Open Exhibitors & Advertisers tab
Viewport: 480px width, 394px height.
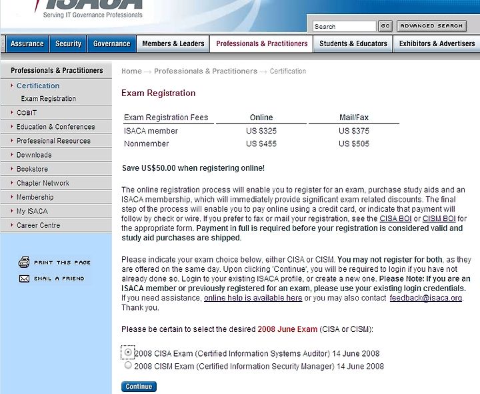click(437, 43)
